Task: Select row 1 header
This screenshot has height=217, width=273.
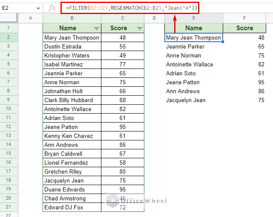Action: coord(9,28)
